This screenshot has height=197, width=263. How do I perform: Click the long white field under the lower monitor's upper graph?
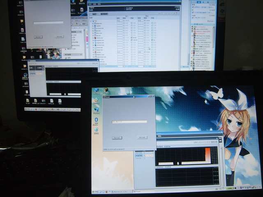196,163
